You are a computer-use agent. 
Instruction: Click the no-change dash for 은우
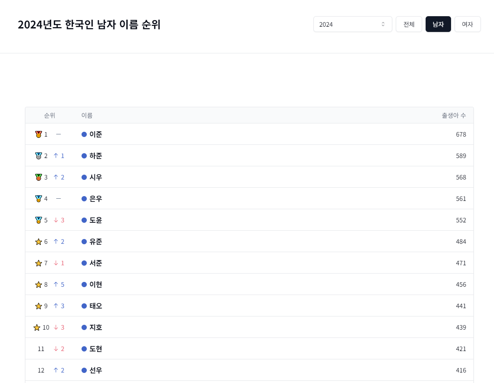coord(59,199)
